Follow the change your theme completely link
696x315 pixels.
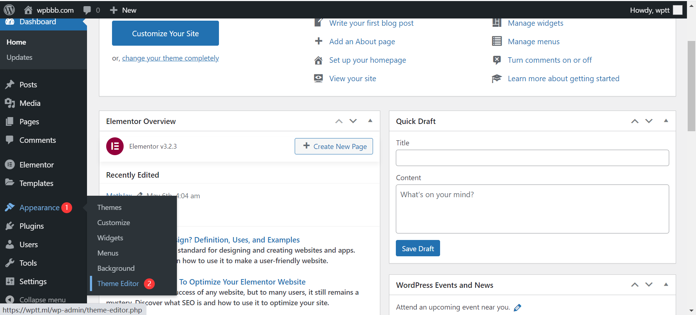coord(170,58)
